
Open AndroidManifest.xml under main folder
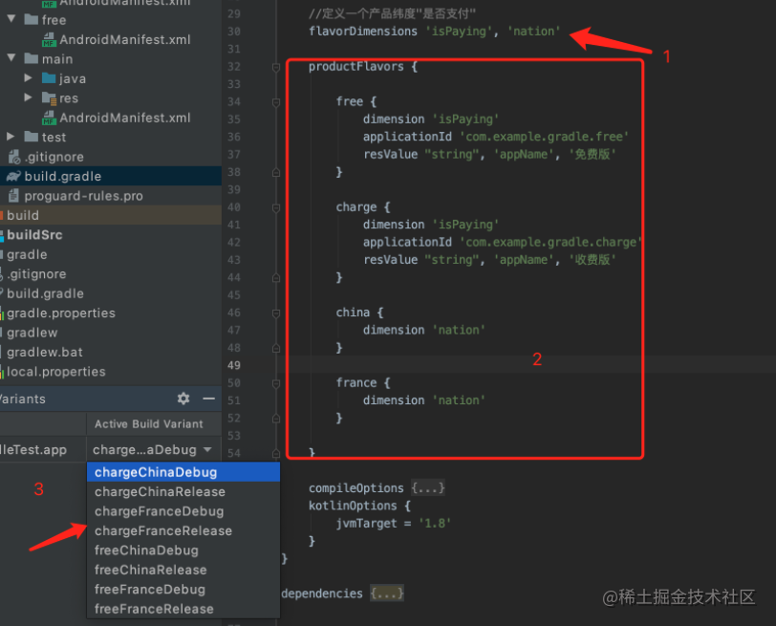124,118
